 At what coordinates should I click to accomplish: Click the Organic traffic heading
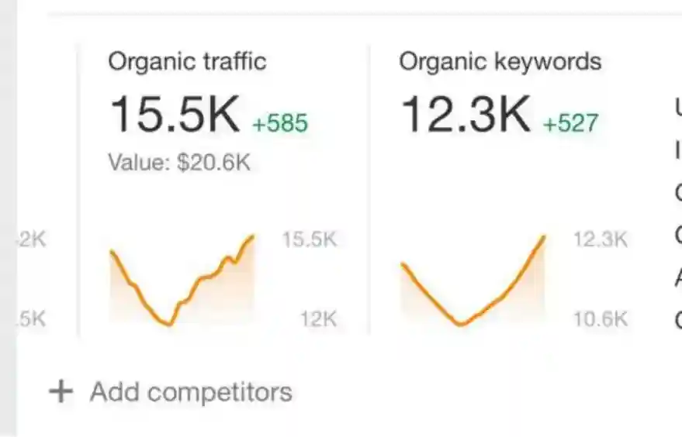[187, 61]
